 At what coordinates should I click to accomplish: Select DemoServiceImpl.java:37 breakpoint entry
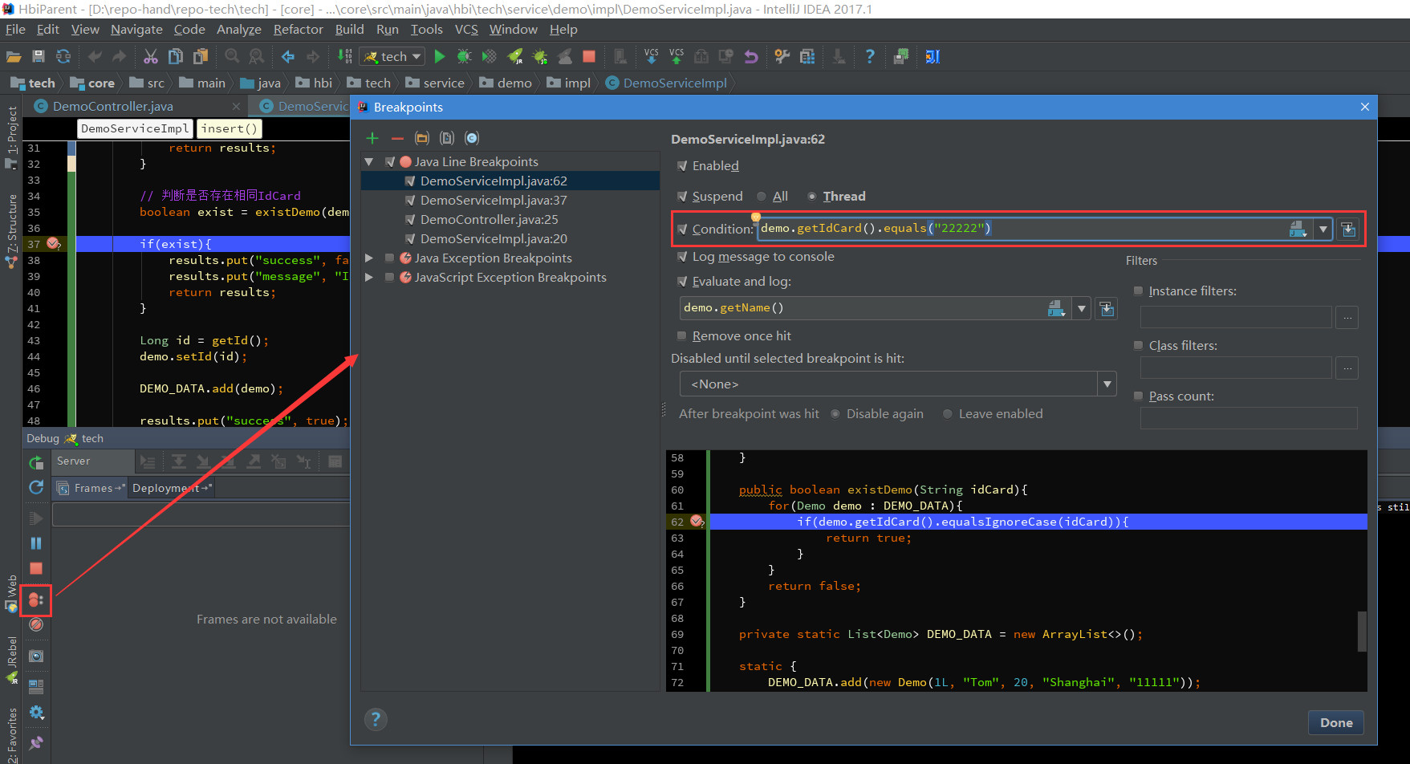point(494,201)
